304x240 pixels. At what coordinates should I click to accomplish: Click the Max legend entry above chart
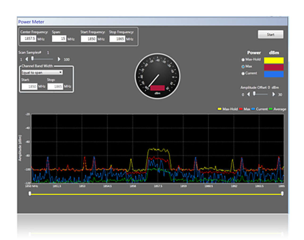pyautogui.click(x=244, y=109)
